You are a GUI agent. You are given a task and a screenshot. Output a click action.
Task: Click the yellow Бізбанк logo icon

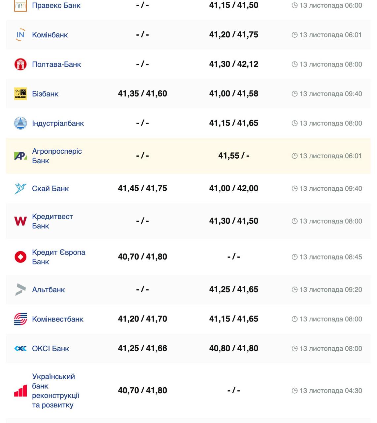[20, 94]
